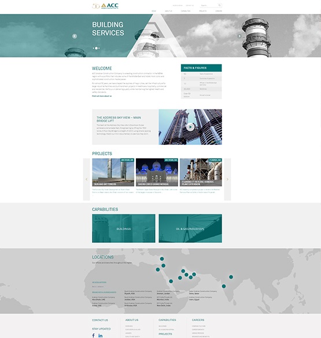Click the Capabilities footer heading
This screenshot has height=338, width=321.
pos(167,320)
